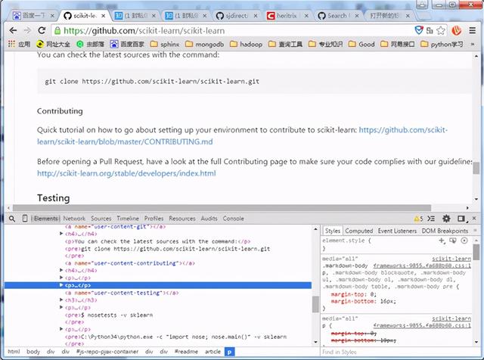Open the Resources tab in DevTools

pos(182,219)
